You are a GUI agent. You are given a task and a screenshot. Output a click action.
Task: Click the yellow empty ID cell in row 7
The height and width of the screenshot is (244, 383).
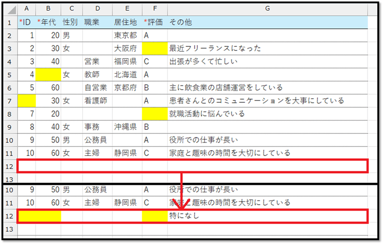(x=26, y=100)
